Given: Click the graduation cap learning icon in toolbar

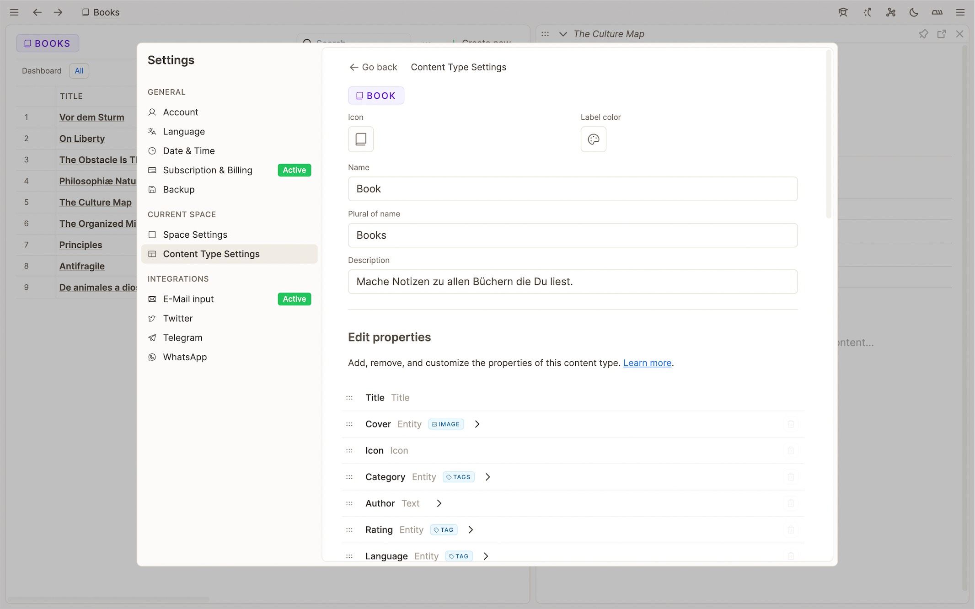Looking at the screenshot, I should 843,12.
